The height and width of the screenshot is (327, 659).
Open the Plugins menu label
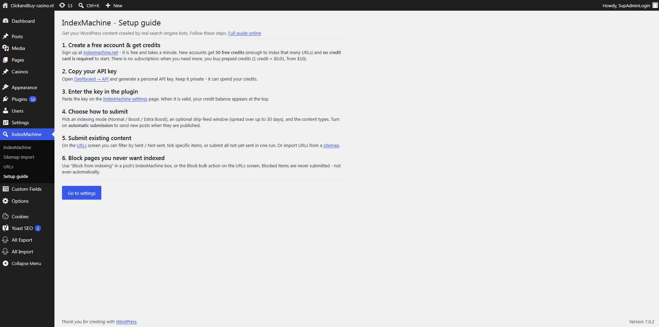tap(19, 99)
